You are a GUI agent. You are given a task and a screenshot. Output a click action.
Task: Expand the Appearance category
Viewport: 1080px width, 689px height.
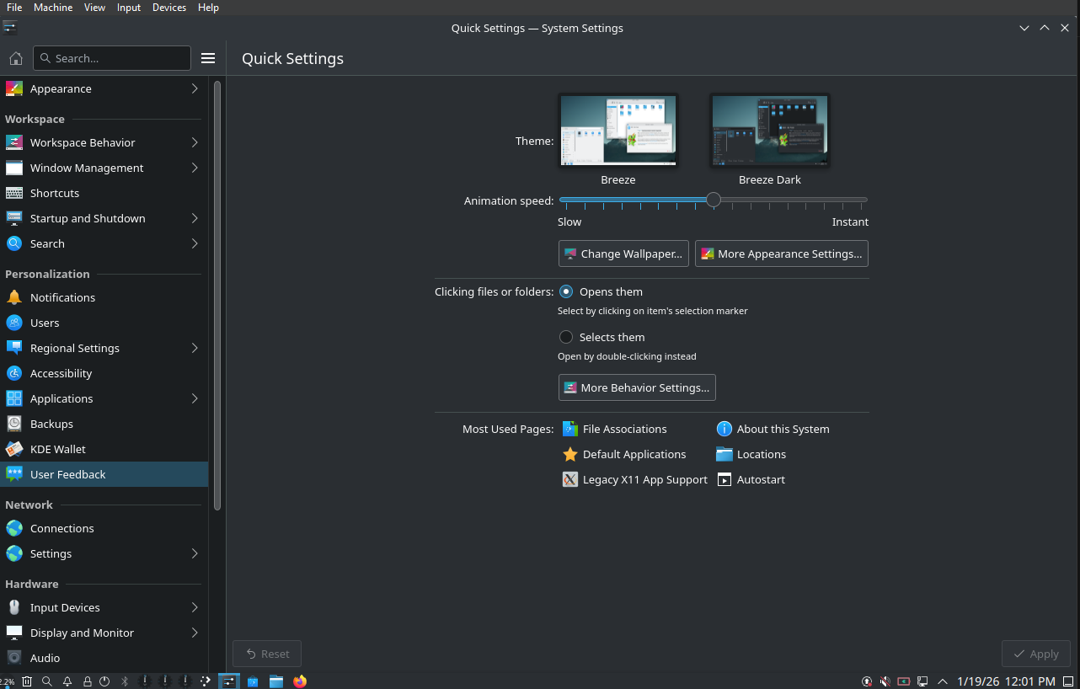click(x=61, y=88)
